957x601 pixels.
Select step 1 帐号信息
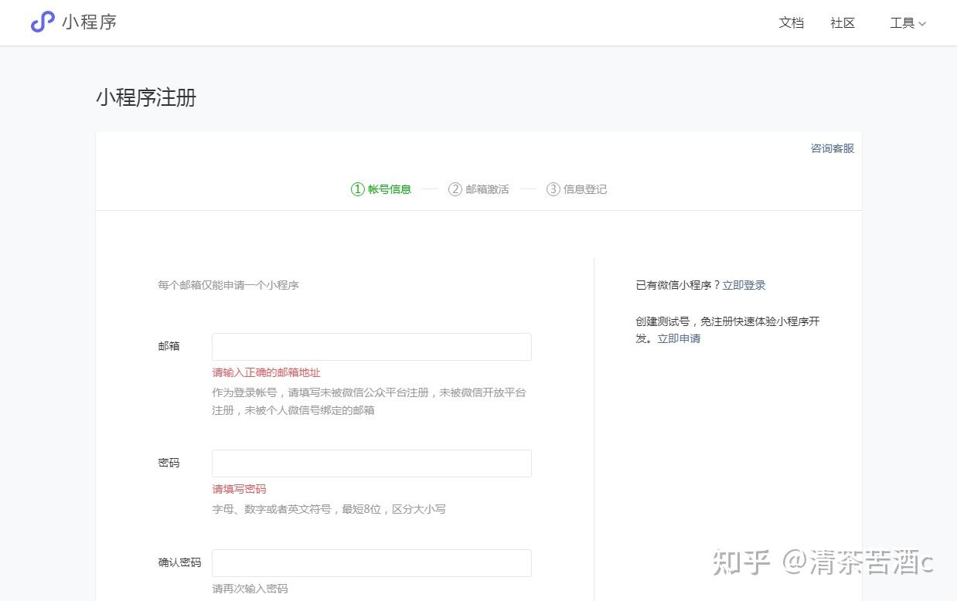point(381,189)
